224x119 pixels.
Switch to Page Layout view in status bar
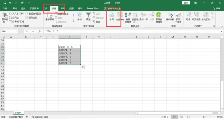click(x=181, y=117)
